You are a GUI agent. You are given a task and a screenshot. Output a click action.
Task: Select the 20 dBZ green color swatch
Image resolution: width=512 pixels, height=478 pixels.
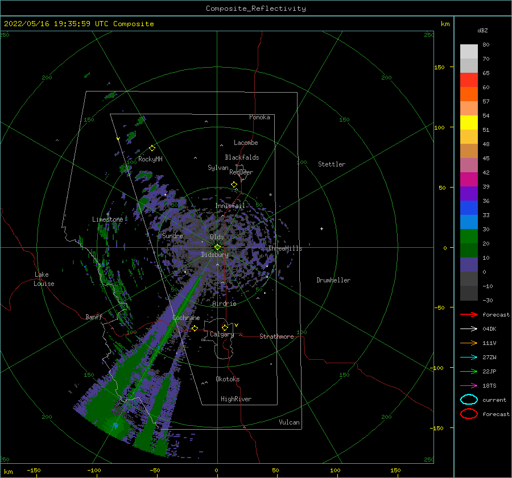coord(469,250)
